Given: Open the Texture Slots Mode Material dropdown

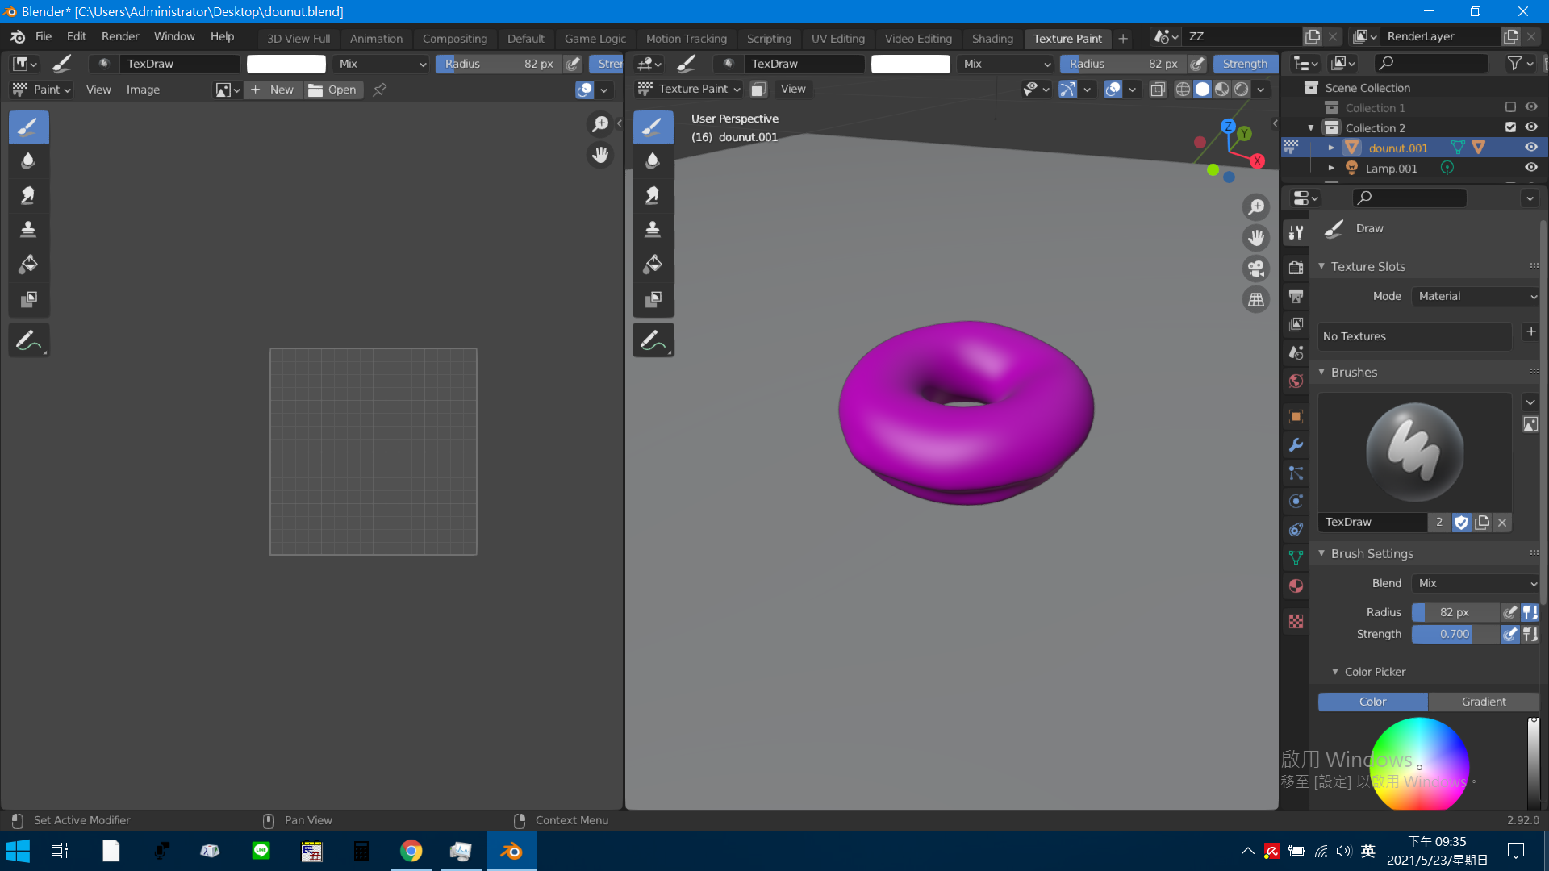Looking at the screenshot, I should click(x=1476, y=296).
